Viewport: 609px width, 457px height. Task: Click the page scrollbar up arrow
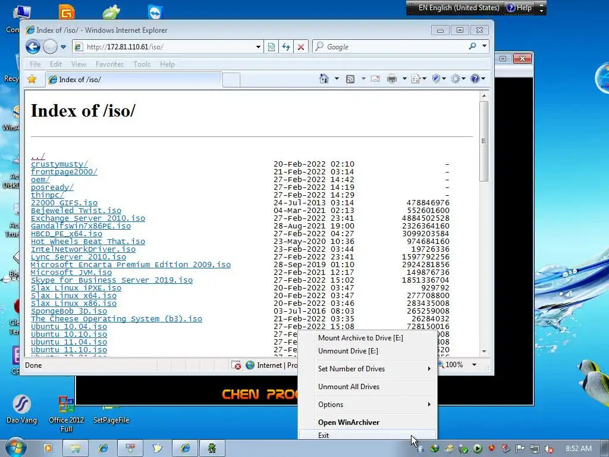click(484, 96)
